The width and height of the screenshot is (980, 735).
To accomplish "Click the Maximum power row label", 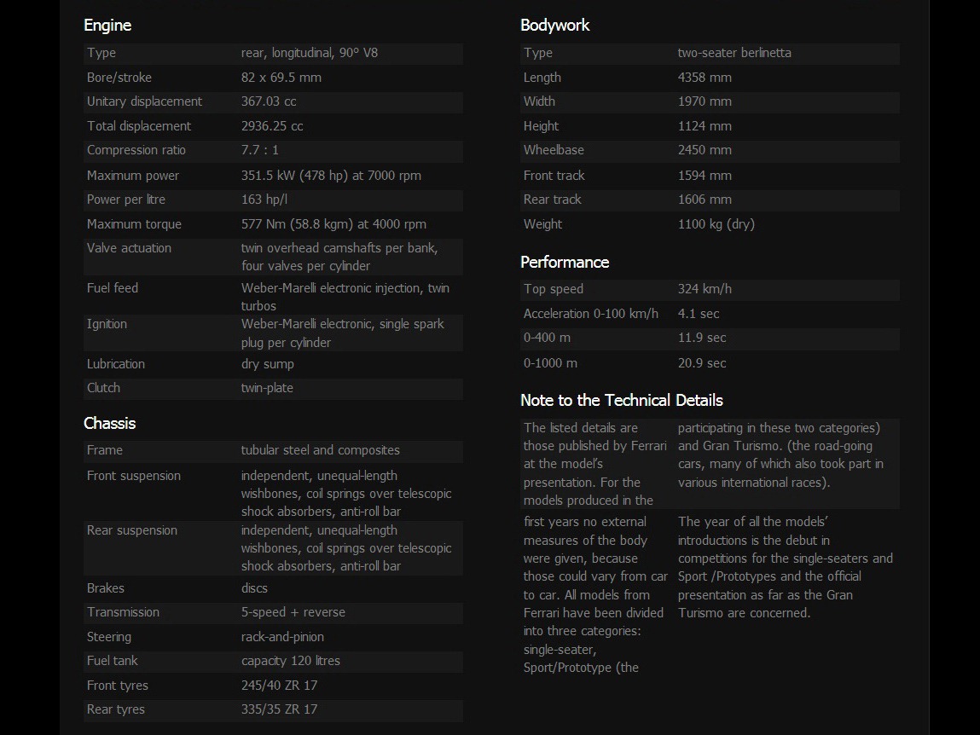I will coord(133,176).
